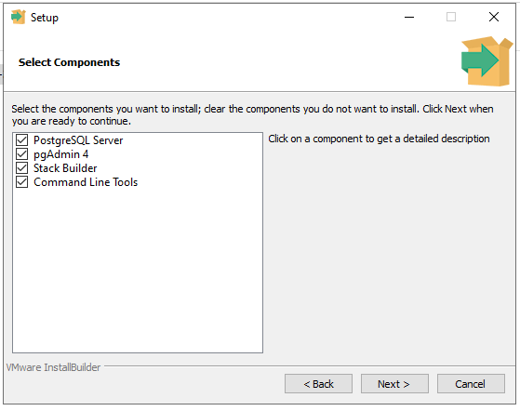Click the component description text area

379,139
